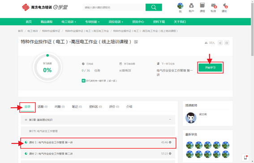
Task: Click the teacher name 梁文彬
Action: [x=203, y=114]
